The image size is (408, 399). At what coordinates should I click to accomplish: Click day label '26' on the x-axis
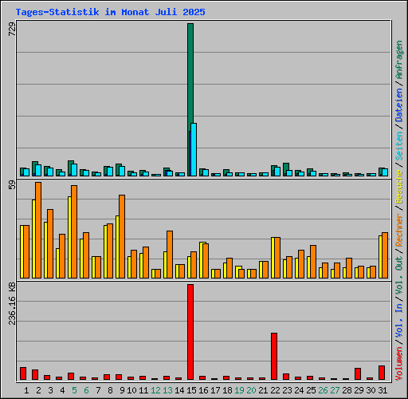[323, 390]
